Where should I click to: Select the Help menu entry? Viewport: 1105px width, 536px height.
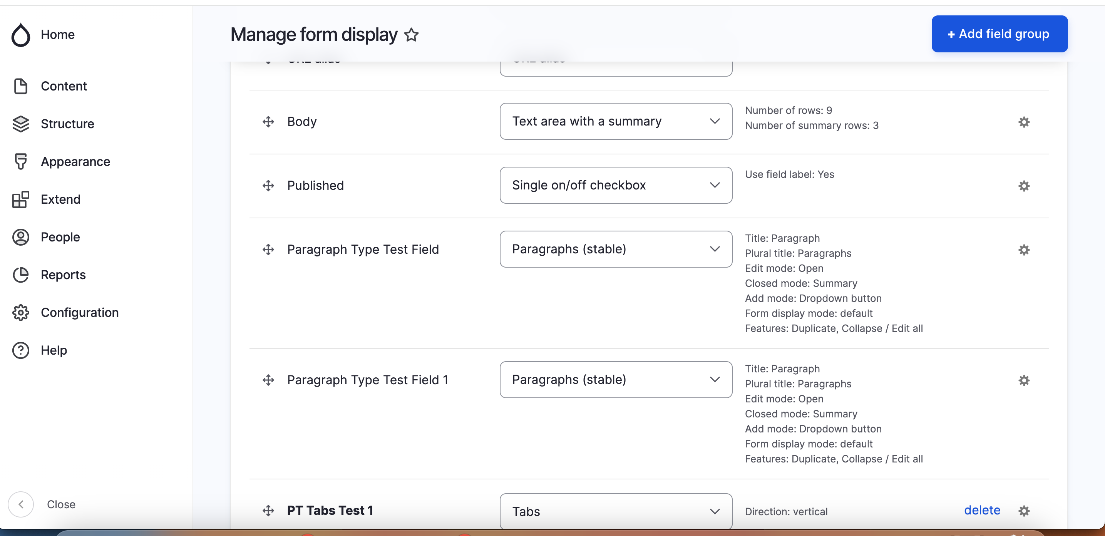54,350
